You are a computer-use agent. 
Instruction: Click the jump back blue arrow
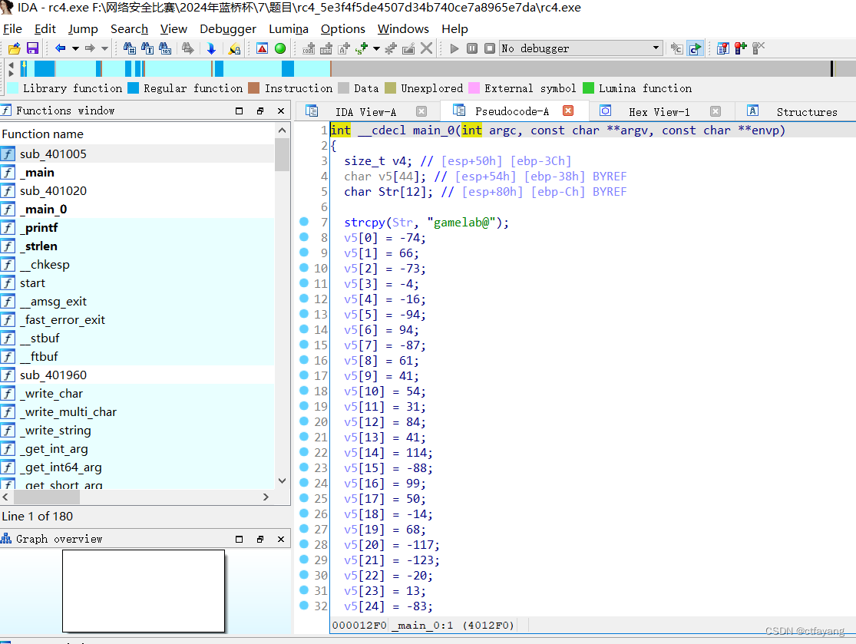point(60,48)
